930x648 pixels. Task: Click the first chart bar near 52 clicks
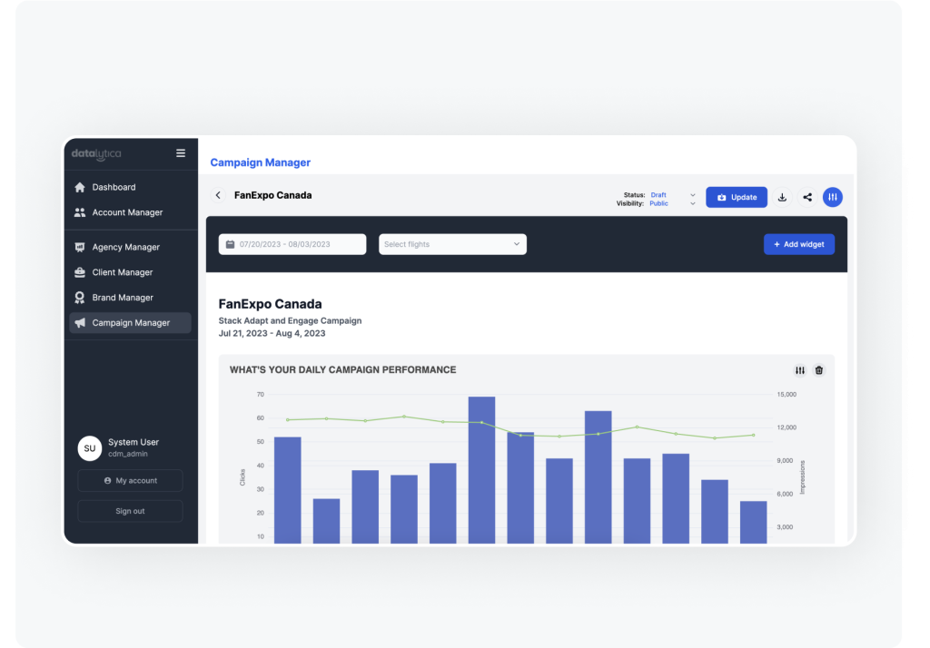pyautogui.click(x=288, y=490)
